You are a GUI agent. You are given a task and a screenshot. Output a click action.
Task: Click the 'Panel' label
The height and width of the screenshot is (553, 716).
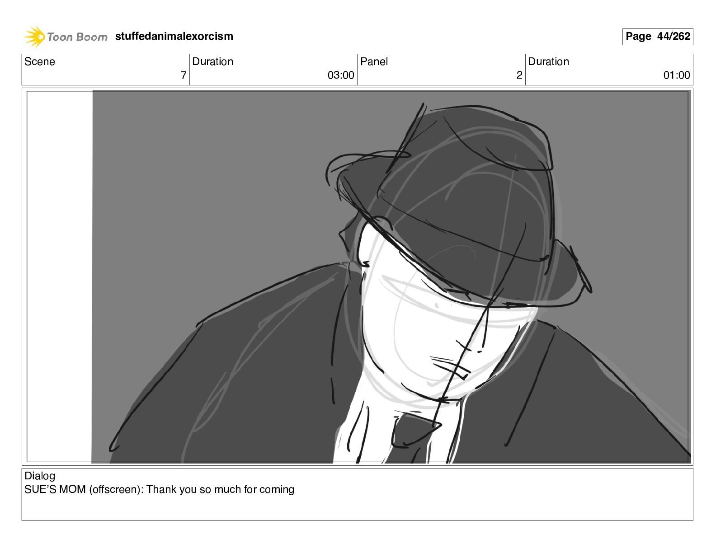374,61
